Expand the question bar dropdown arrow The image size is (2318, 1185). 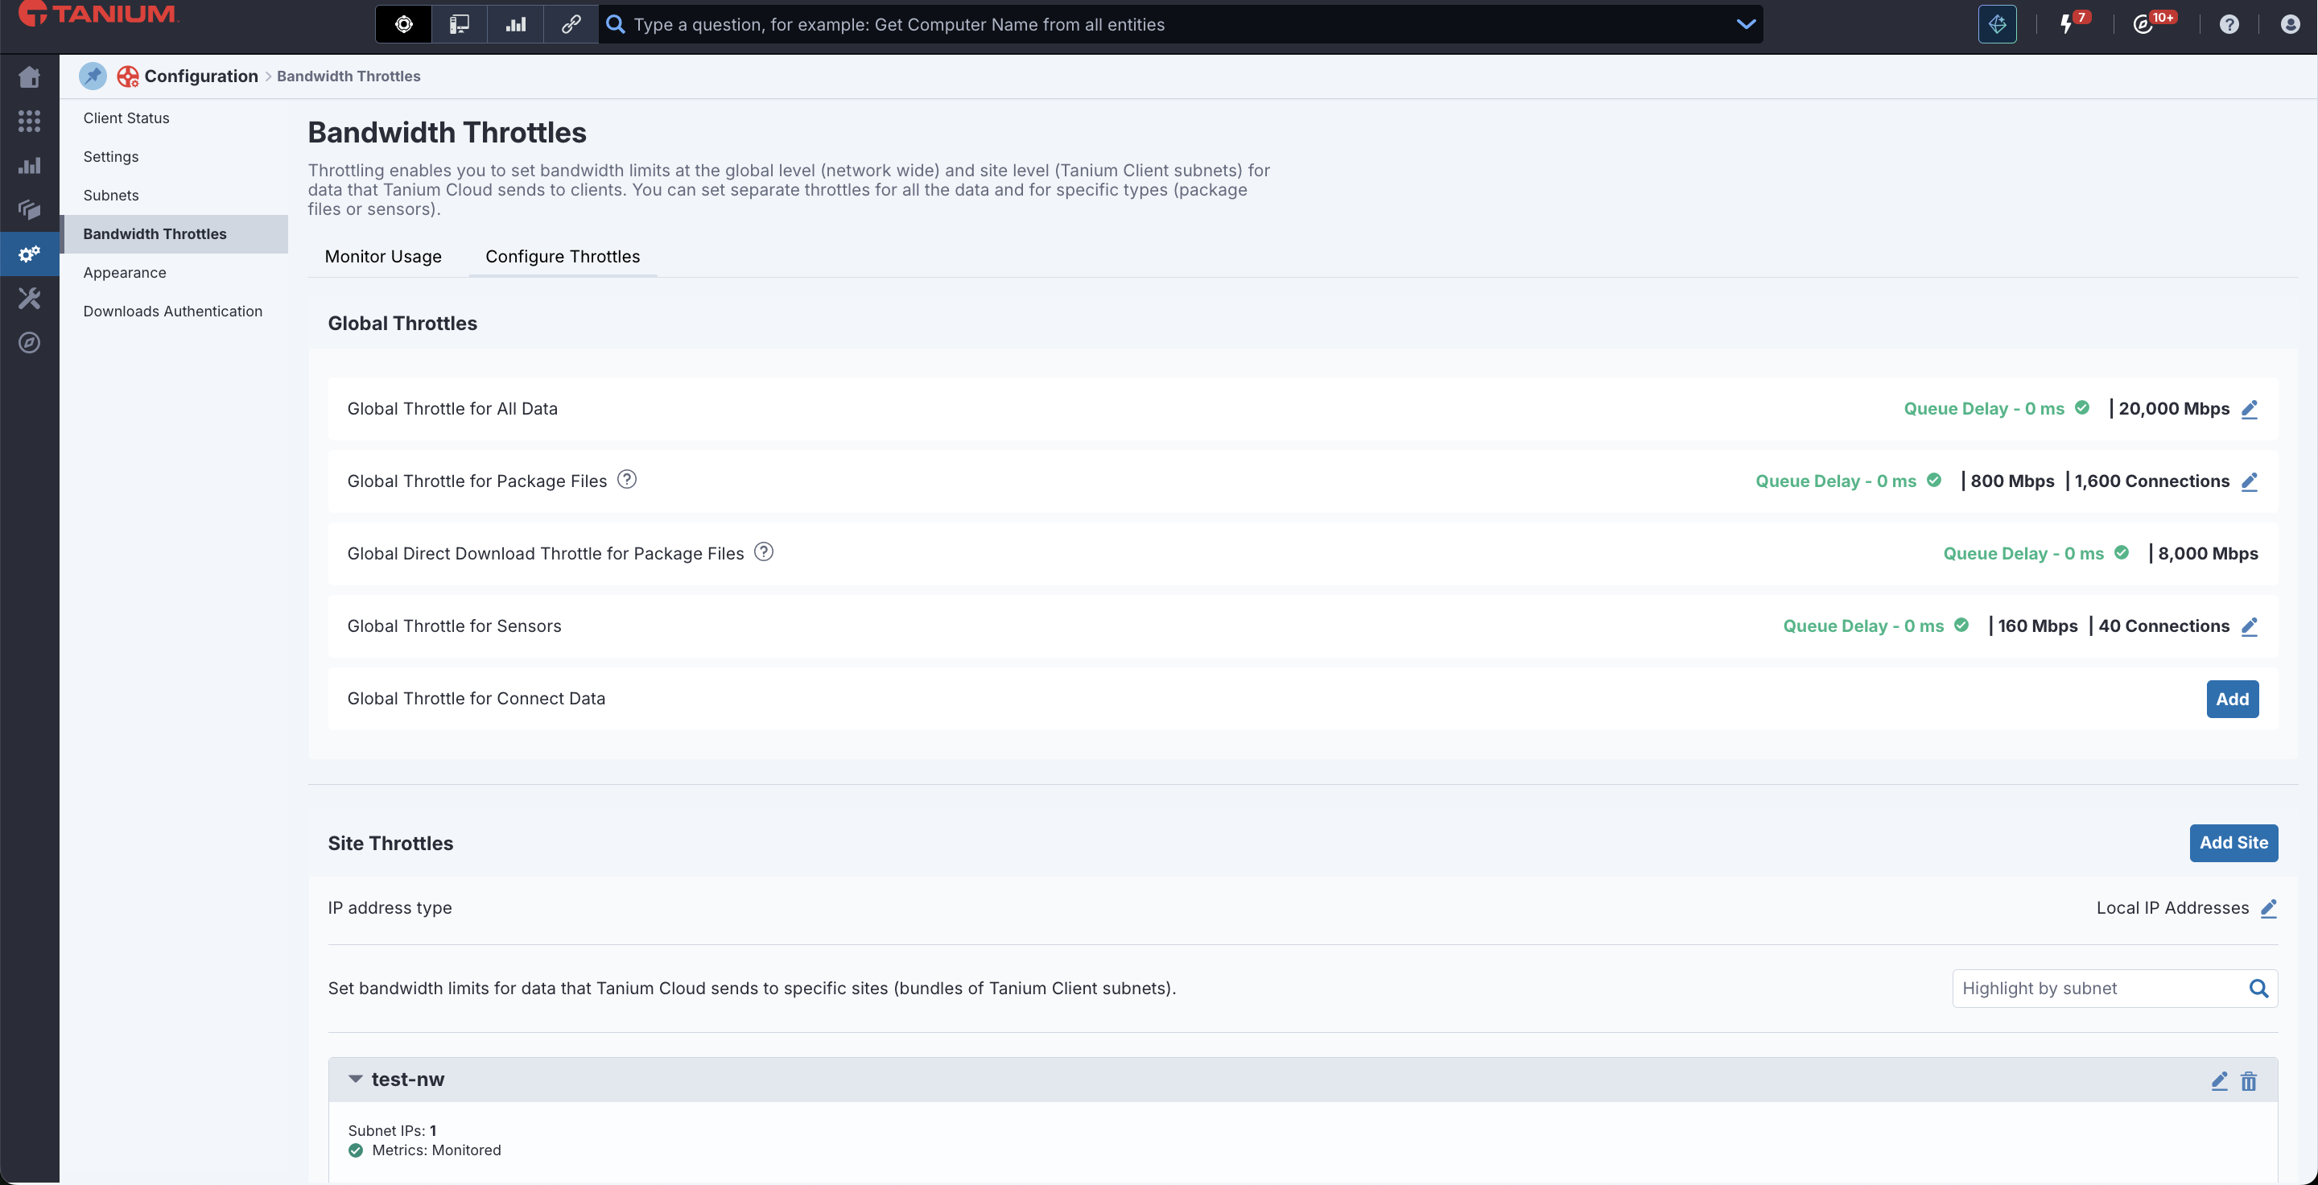[x=1746, y=24]
